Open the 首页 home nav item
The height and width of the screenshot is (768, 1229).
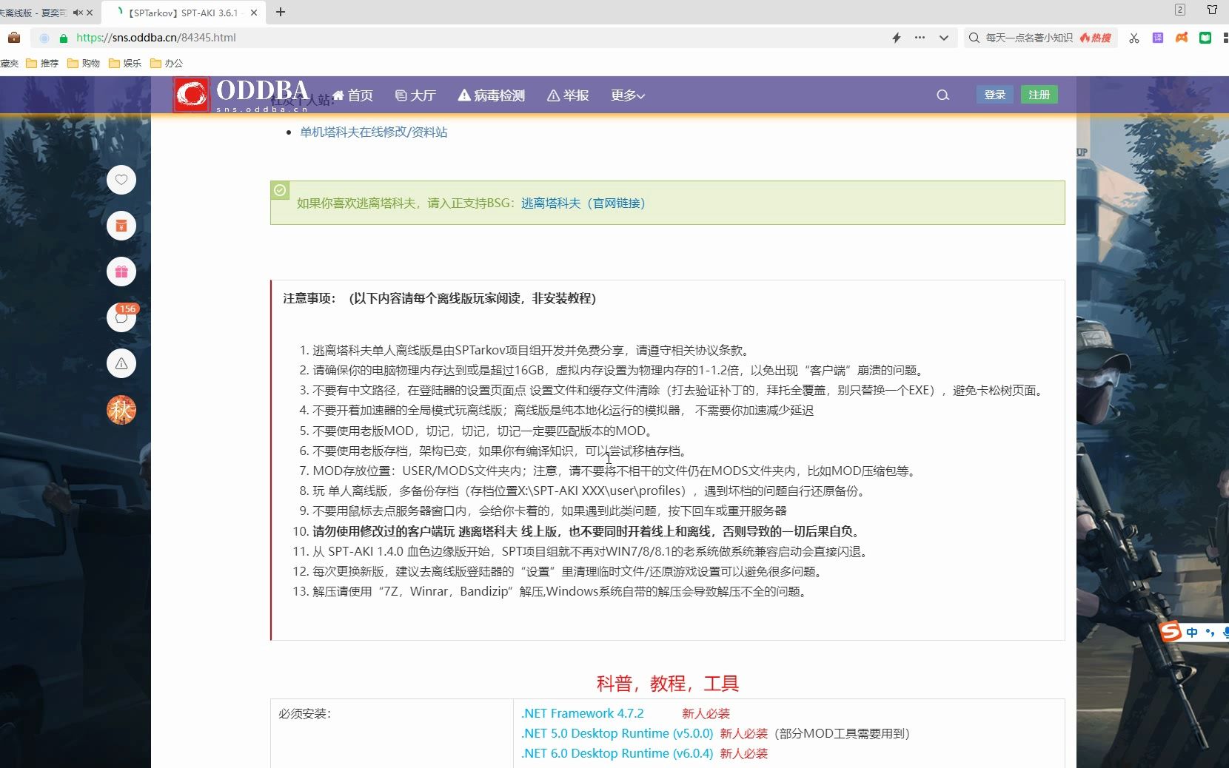pyautogui.click(x=352, y=95)
